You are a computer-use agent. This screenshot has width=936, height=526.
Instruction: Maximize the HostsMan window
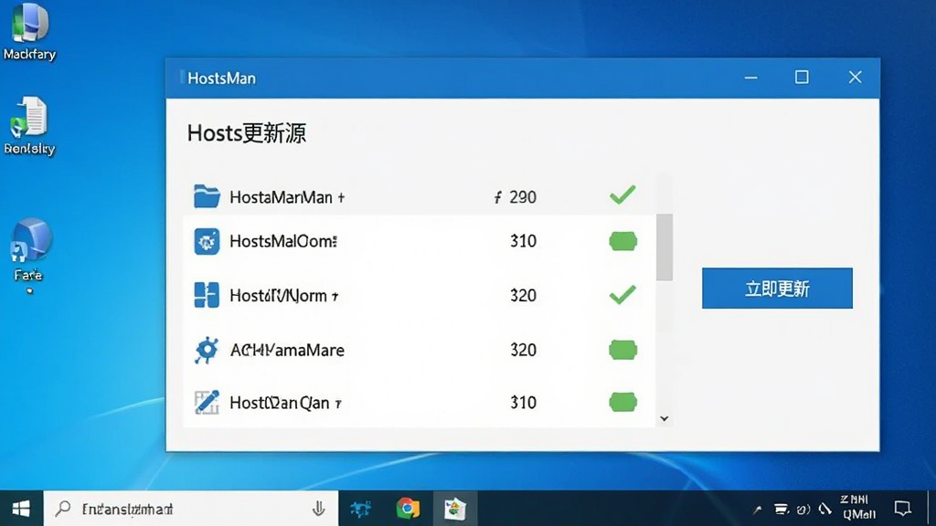[x=802, y=78]
